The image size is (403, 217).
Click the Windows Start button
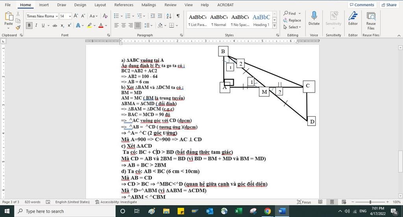7,211
